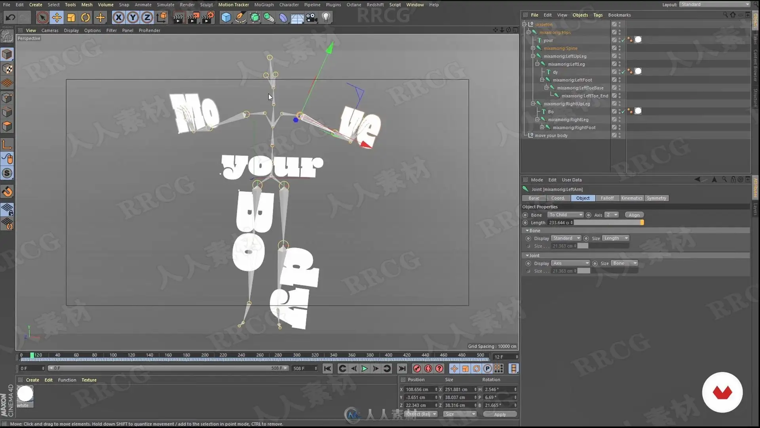The width and height of the screenshot is (760, 428).
Task: Select the Move tool in top toolbar
Action: click(57, 17)
